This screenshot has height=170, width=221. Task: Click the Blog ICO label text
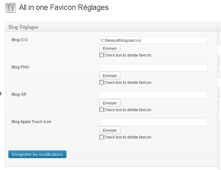tap(20, 40)
